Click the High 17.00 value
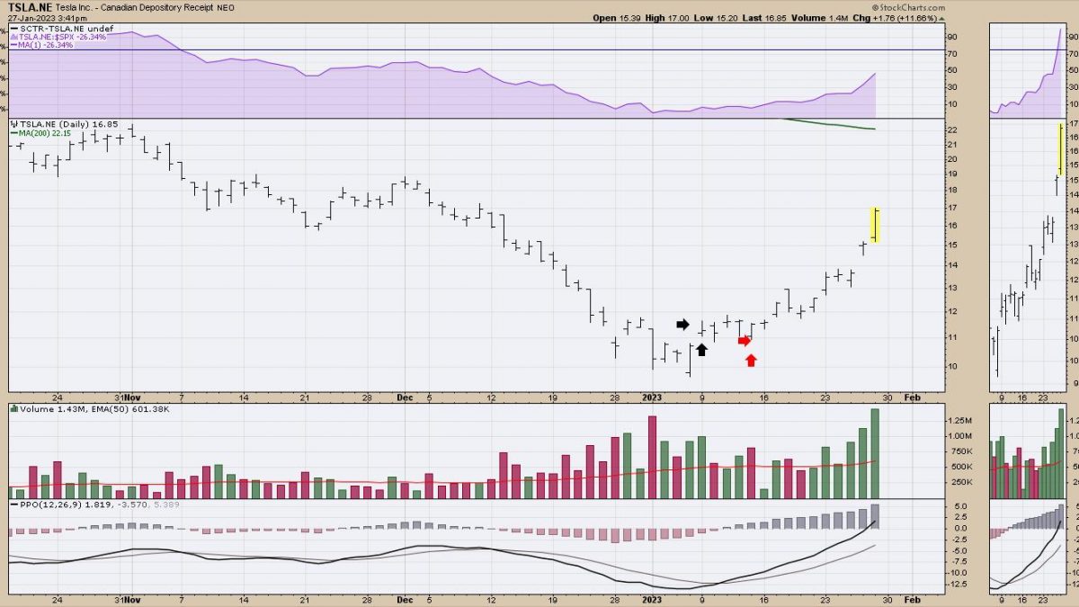This screenshot has height=607, width=1079. pyautogui.click(x=666, y=17)
